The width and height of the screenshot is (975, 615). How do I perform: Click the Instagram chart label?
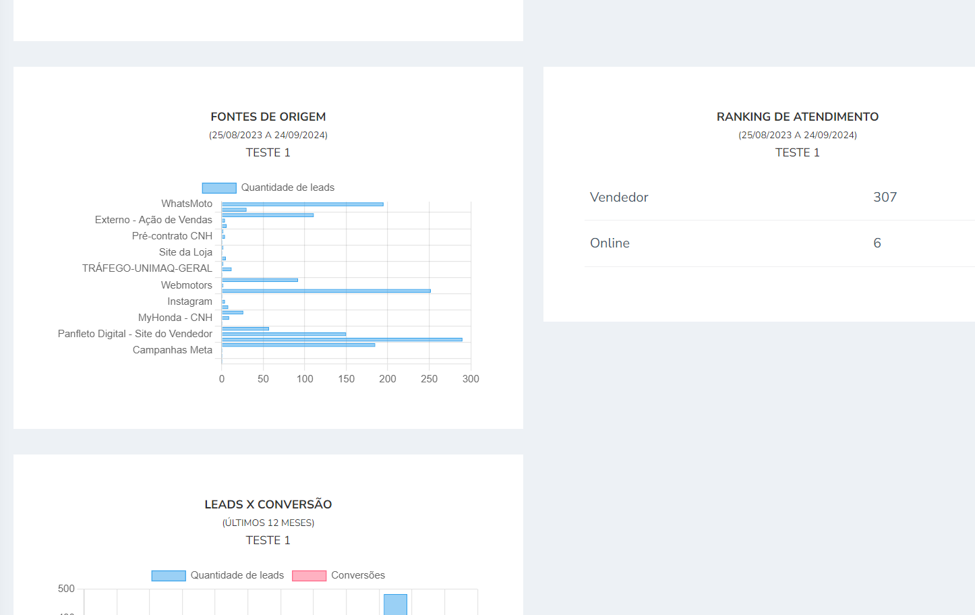pyautogui.click(x=189, y=301)
